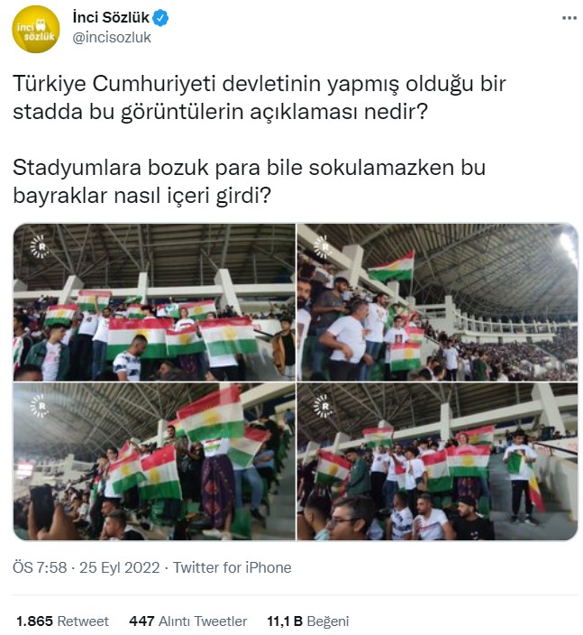
Task: View the 447 Alıntı Tweetler list
Action: click(x=188, y=621)
